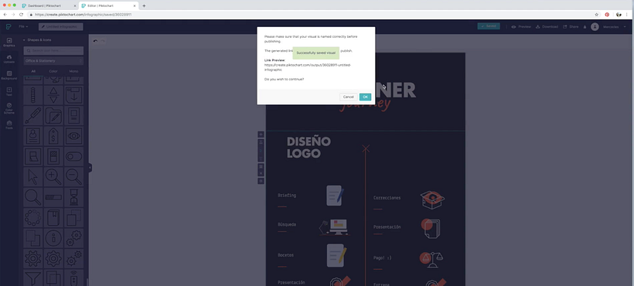This screenshot has width=634, height=286.
Task: Insert the eye icon from the grid
Action: pos(73,136)
